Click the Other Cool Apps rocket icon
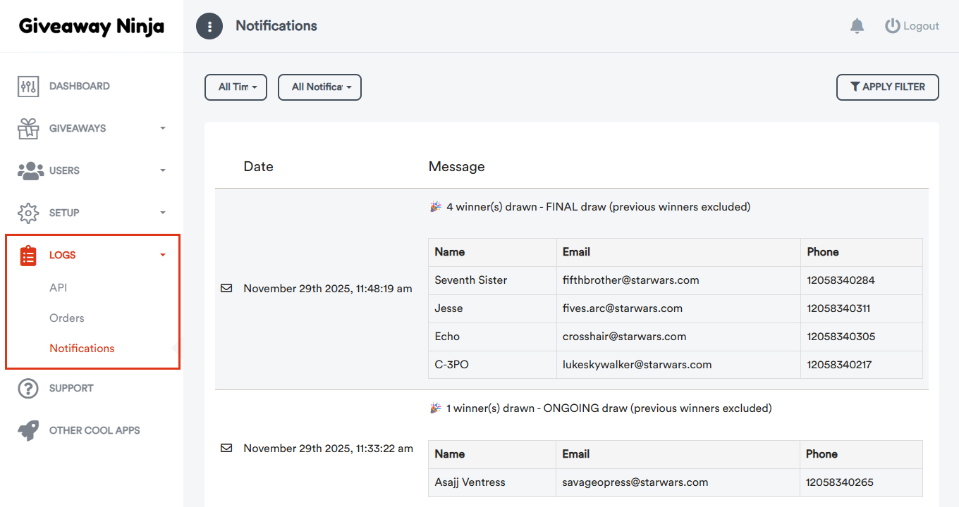The image size is (959, 507). click(28, 430)
